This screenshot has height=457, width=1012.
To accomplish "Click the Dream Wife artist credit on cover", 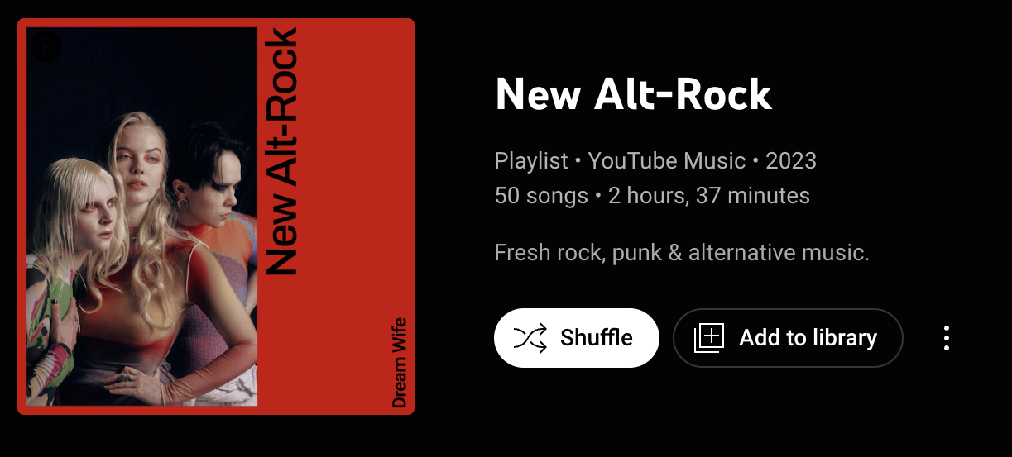I will coord(400,362).
